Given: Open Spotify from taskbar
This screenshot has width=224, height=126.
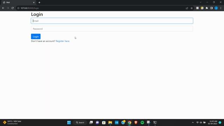Looking at the screenshot, I should point(142,122).
